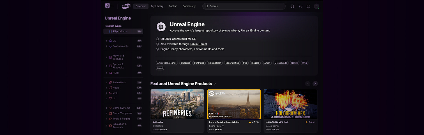Open Coreb Games seller name
This screenshot has height=135, width=424.
273,126
